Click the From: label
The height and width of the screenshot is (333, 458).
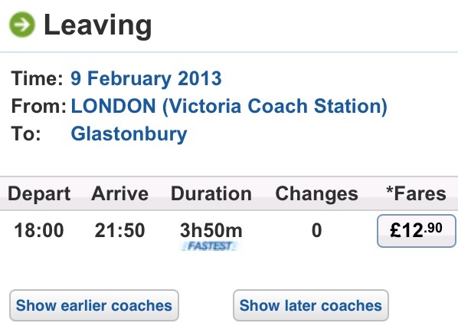[x=39, y=106]
